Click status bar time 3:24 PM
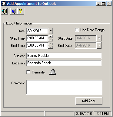The height and width of the screenshot is (117, 113). tap(103, 114)
